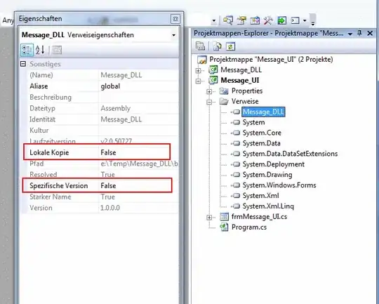Expand the Properties folder node
The height and width of the screenshot is (304, 379).
click(x=209, y=91)
